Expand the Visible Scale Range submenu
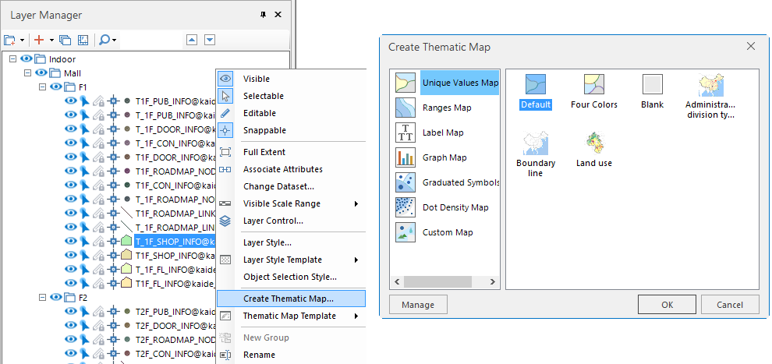The height and width of the screenshot is (364, 772). pos(356,203)
